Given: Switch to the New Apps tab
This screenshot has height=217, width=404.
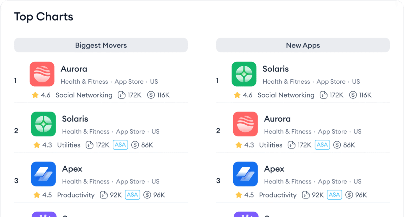Looking at the screenshot, I should [303, 45].
